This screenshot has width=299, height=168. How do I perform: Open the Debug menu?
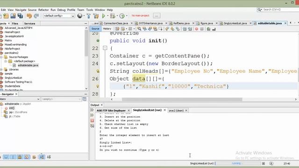(61, 10)
